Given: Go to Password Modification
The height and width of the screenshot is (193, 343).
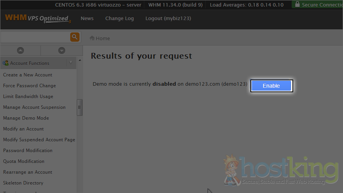Looking at the screenshot, I should point(28,150).
